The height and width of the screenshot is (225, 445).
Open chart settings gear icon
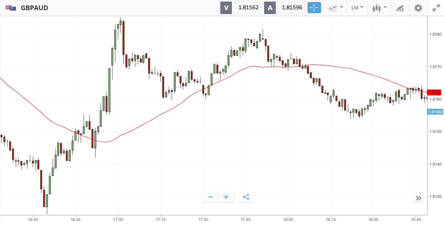(418, 8)
